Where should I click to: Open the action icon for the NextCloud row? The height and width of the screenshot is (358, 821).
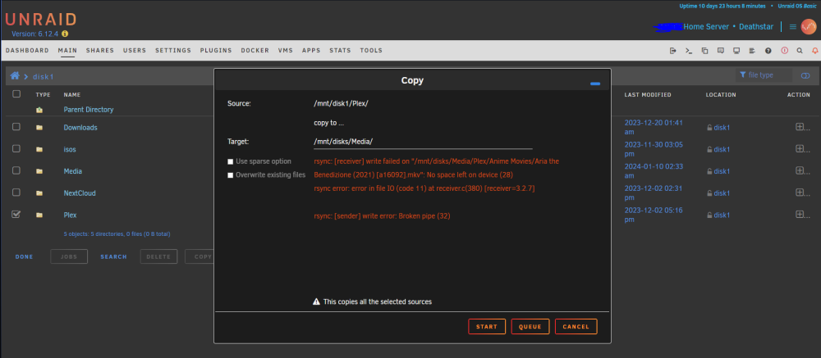800,193
